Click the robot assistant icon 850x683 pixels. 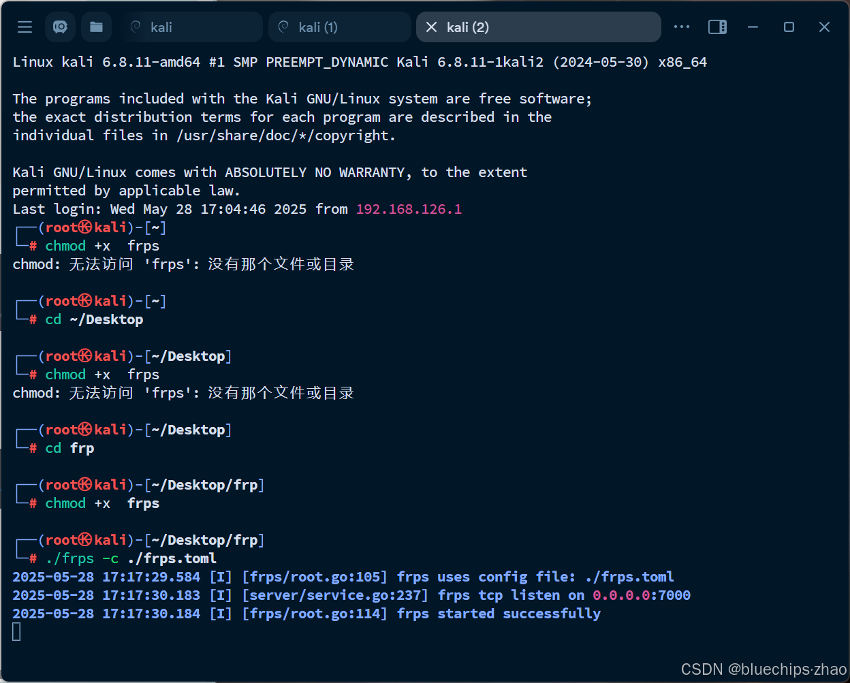[x=61, y=27]
